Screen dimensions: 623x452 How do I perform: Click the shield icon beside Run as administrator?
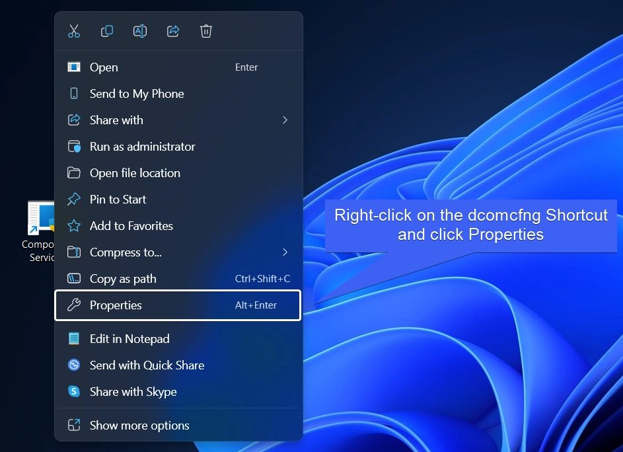coord(74,146)
